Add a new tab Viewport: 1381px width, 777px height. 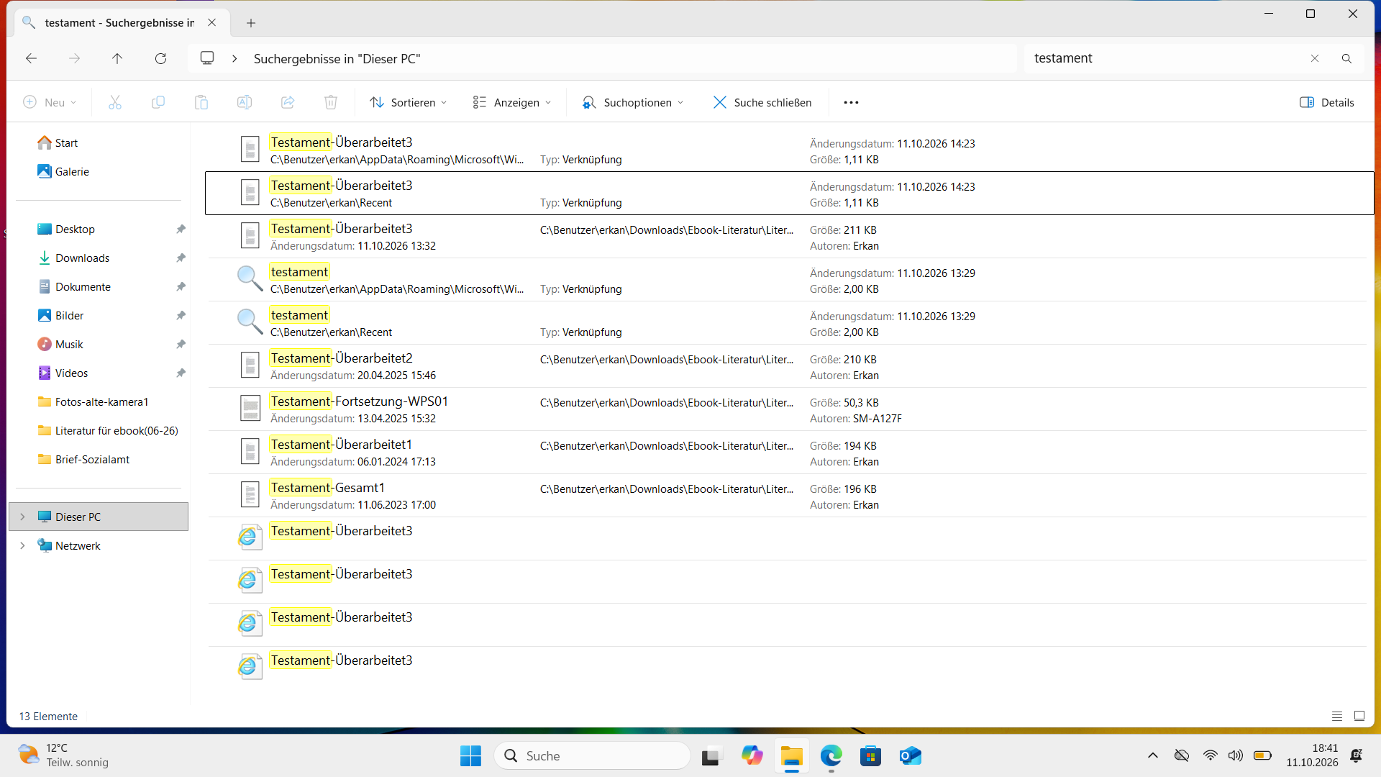(251, 23)
